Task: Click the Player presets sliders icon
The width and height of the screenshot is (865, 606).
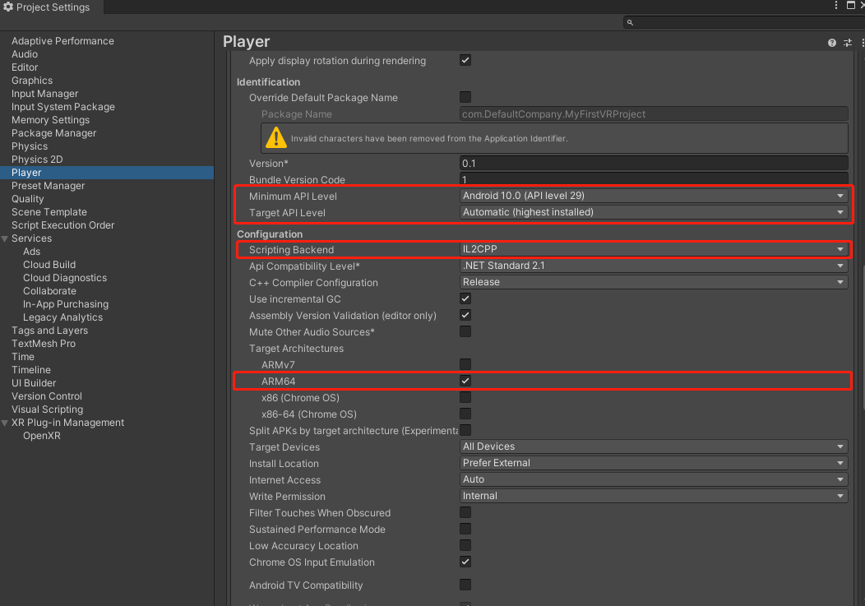Action: coord(847,43)
